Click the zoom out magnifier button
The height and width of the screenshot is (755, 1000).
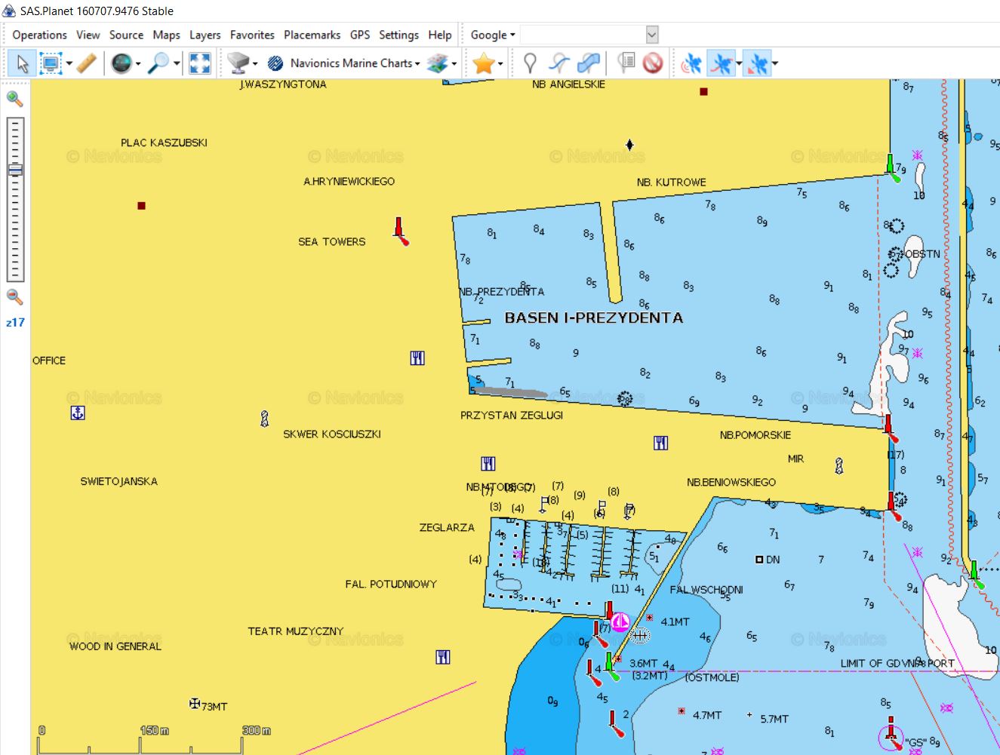coord(14,296)
